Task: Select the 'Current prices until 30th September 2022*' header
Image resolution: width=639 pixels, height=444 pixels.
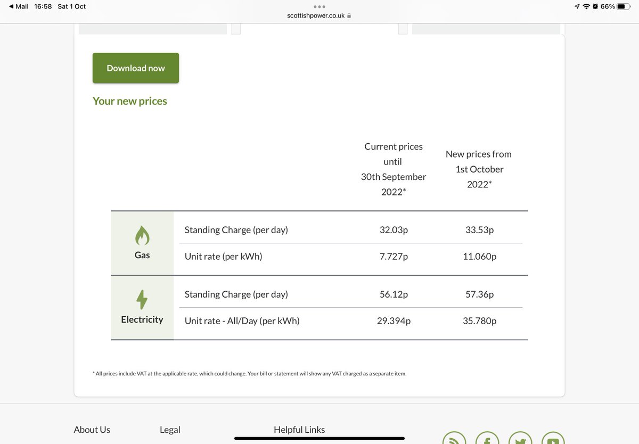Action: pos(394,169)
